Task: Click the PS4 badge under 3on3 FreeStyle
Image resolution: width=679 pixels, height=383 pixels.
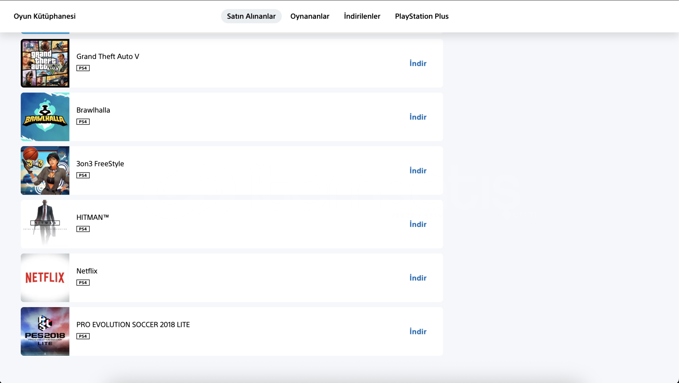Action: point(83,175)
